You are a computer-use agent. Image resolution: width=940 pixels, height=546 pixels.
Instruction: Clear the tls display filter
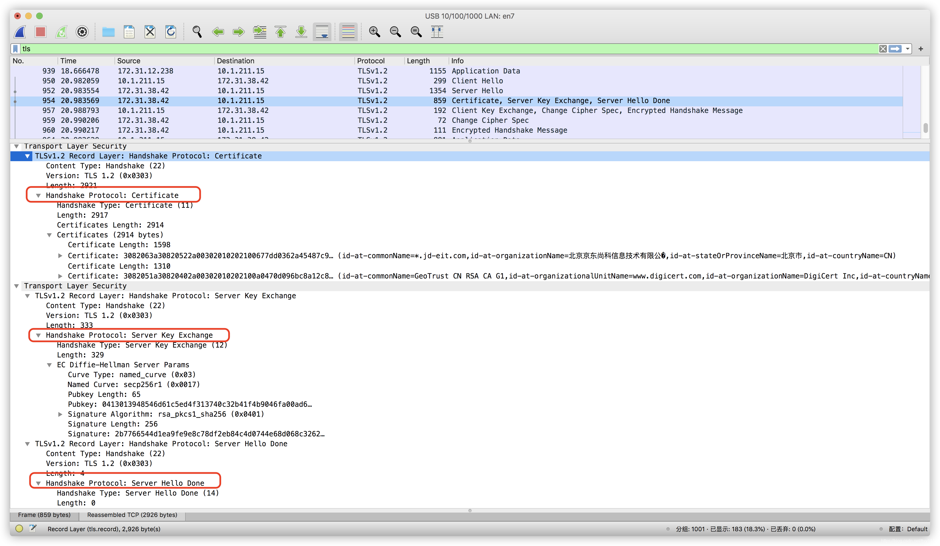[883, 49]
